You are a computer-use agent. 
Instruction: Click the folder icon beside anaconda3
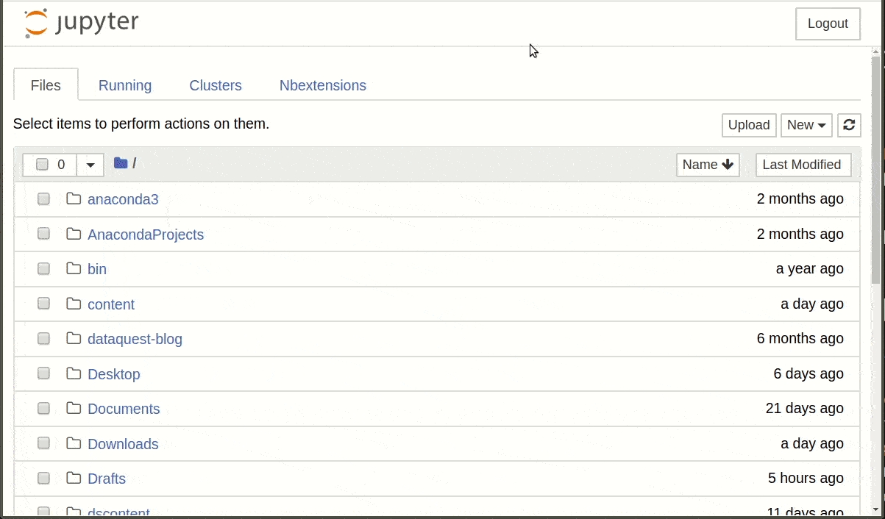pos(74,198)
